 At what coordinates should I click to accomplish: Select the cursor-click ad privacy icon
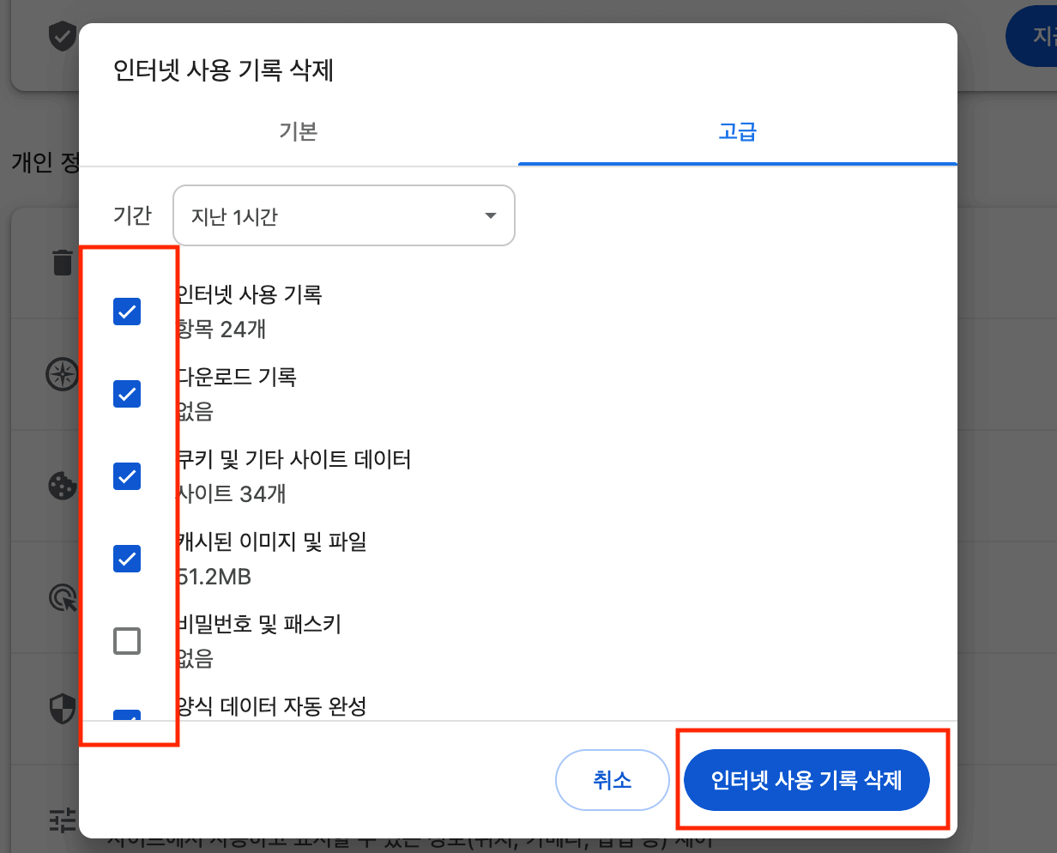pos(61,596)
